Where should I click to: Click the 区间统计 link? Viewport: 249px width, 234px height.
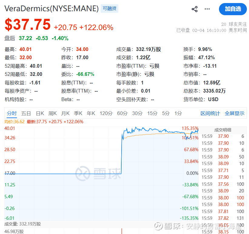[210, 113]
